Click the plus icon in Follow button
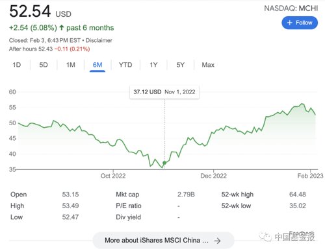 (x=290, y=23)
